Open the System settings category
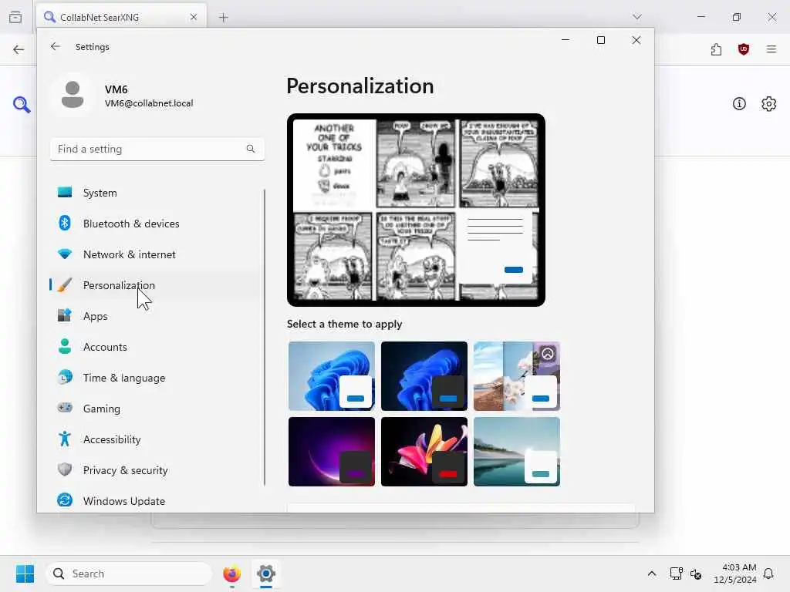Screen dimensions: 790x592 coord(156,193)
